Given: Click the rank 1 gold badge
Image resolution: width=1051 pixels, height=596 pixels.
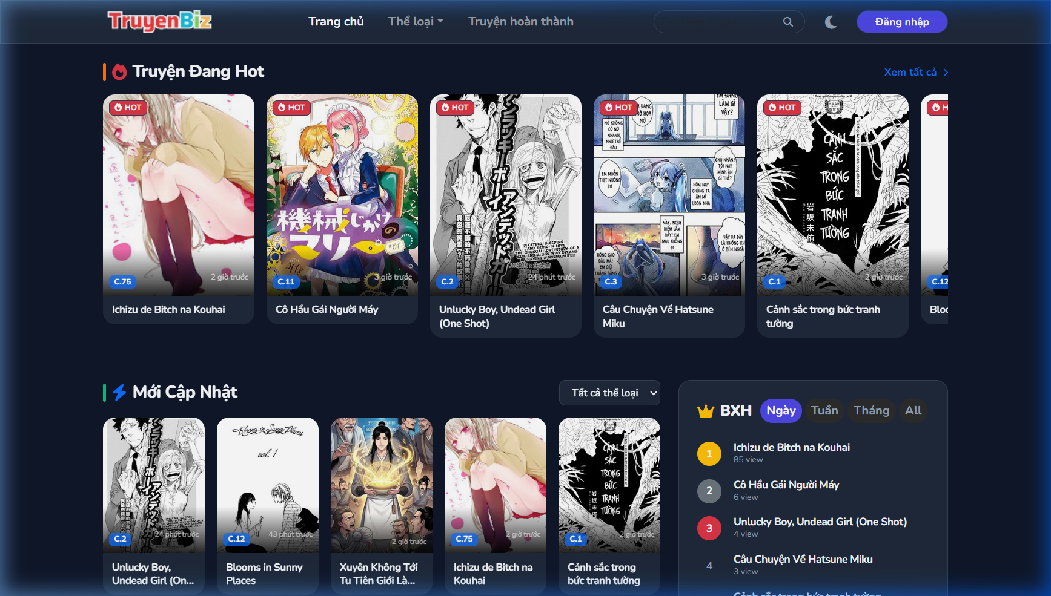Looking at the screenshot, I should tap(709, 454).
